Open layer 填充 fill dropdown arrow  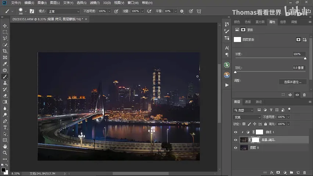click(288, 124)
